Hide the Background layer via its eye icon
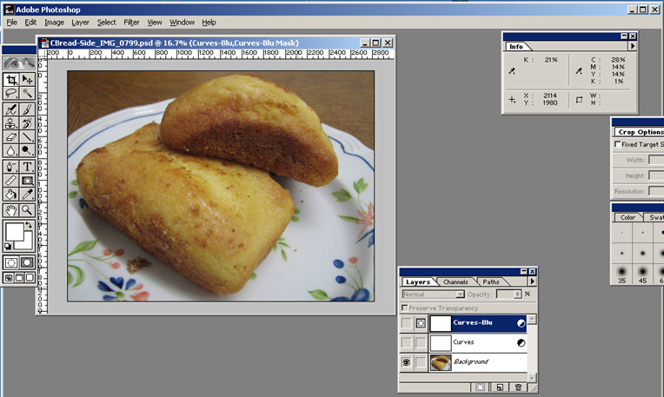 click(x=407, y=362)
